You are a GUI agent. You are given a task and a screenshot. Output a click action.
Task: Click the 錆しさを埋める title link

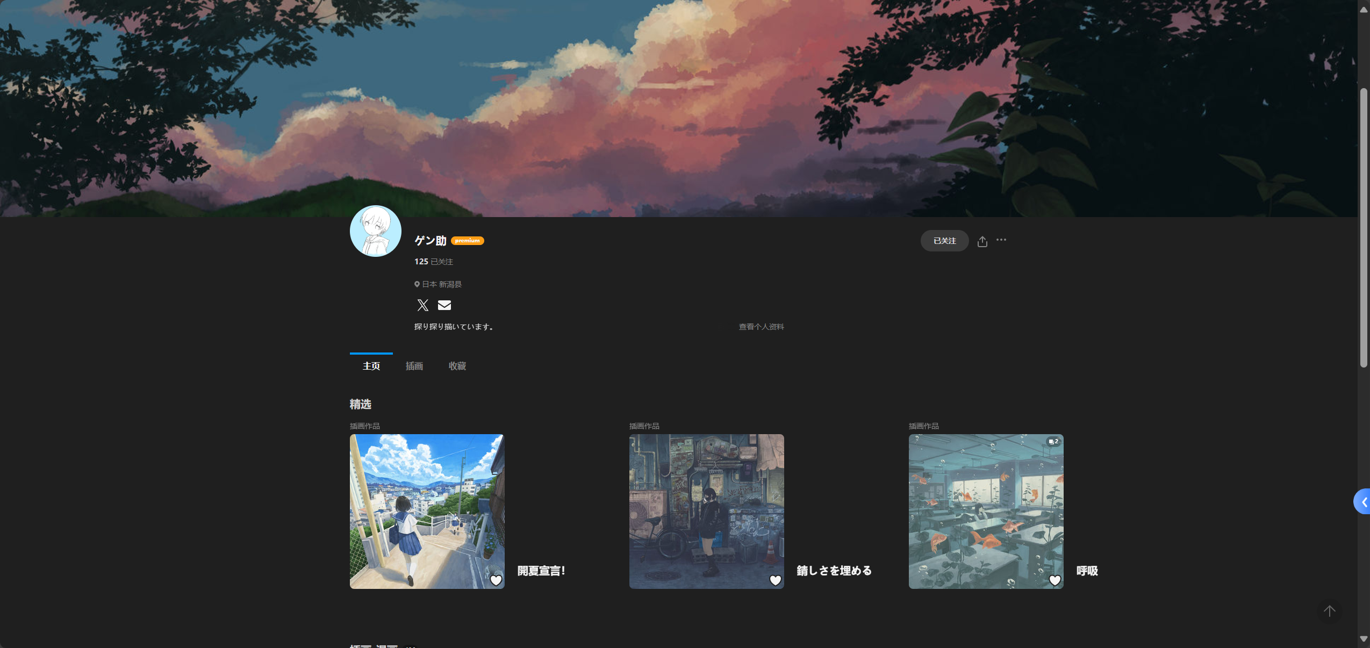point(834,571)
